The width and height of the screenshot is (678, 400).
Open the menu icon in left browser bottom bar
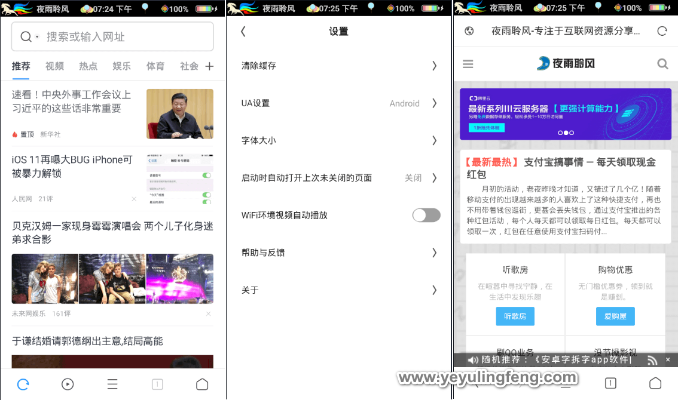pyautogui.click(x=112, y=384)
